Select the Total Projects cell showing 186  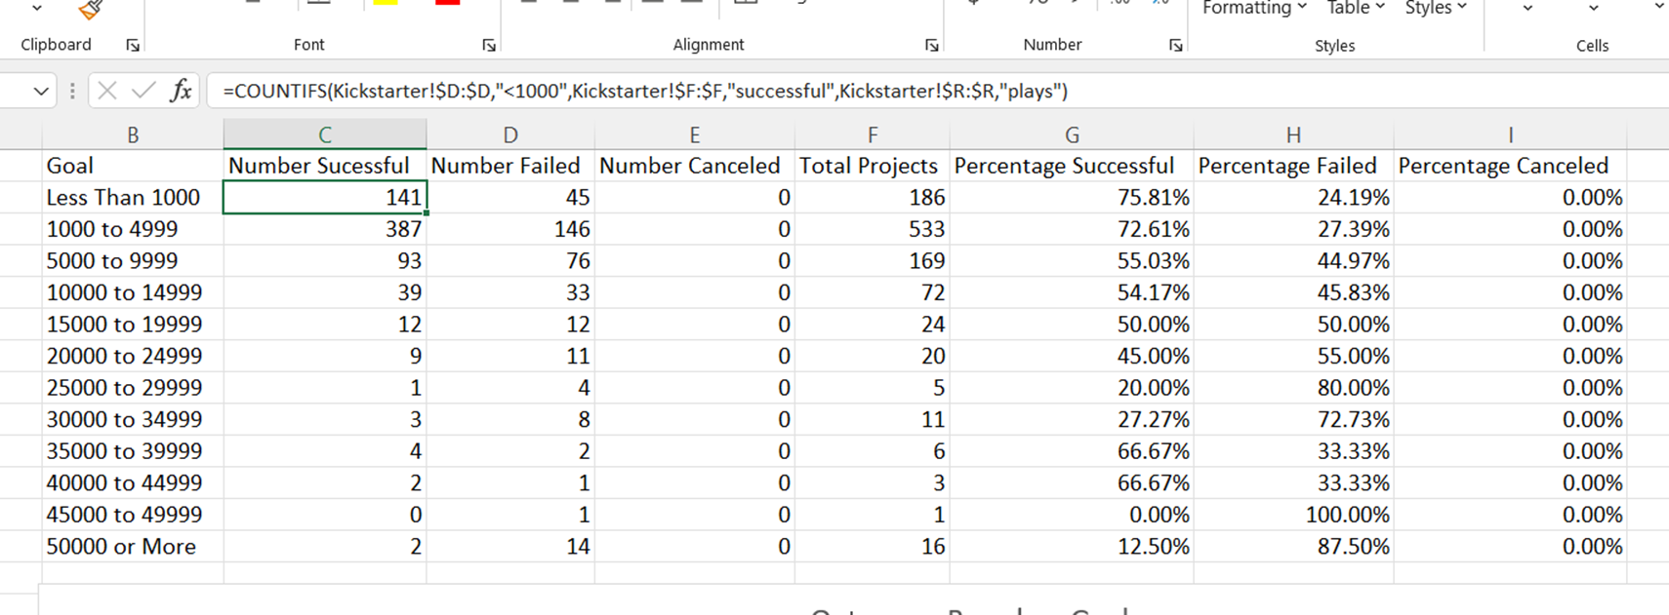pyautogui.click(x=873, y=198)
